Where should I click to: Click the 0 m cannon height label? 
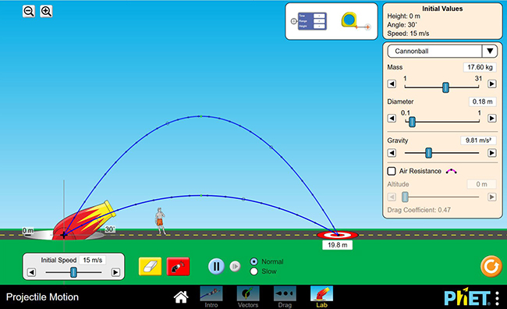[28, 230]
